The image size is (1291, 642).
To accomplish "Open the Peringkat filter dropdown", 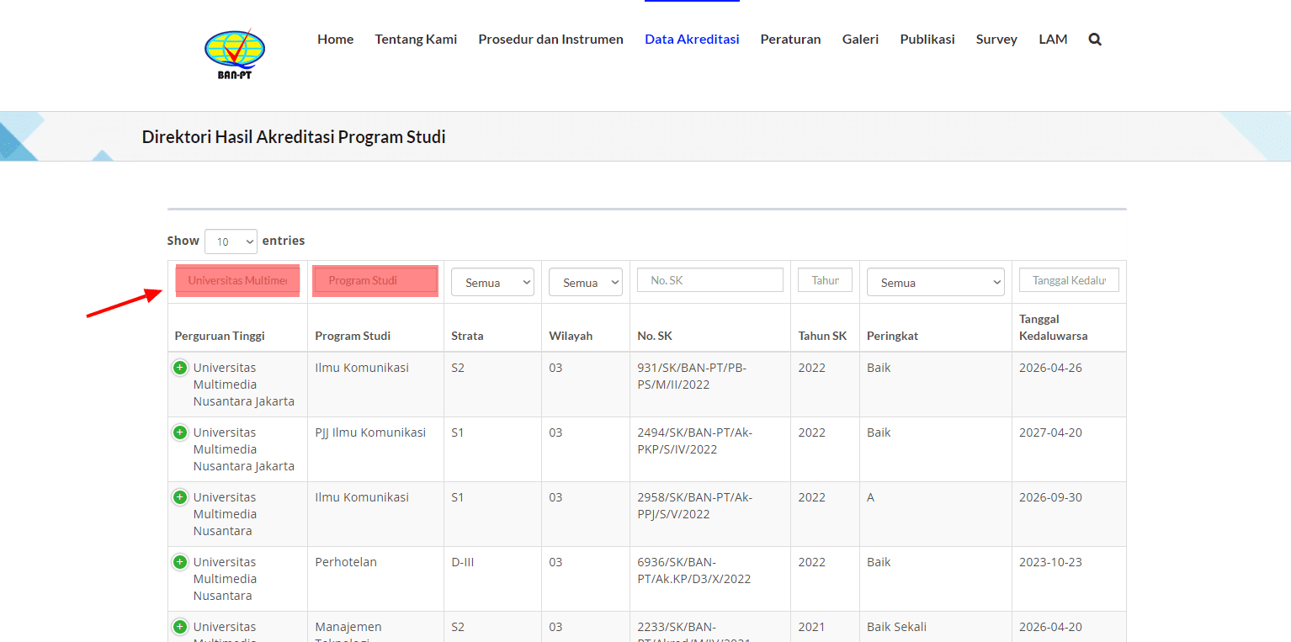I will tap(935, 283).
